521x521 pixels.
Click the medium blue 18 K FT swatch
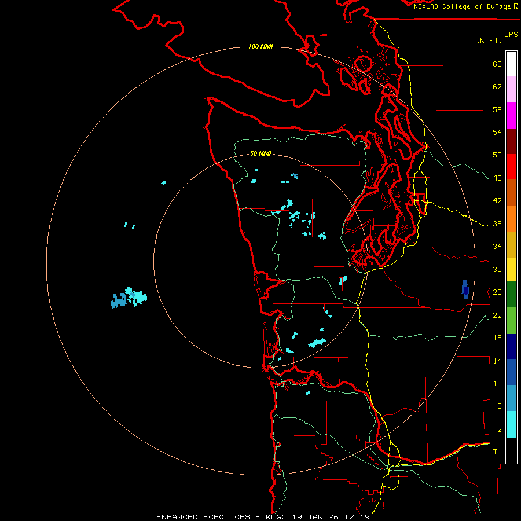[511, 372]
